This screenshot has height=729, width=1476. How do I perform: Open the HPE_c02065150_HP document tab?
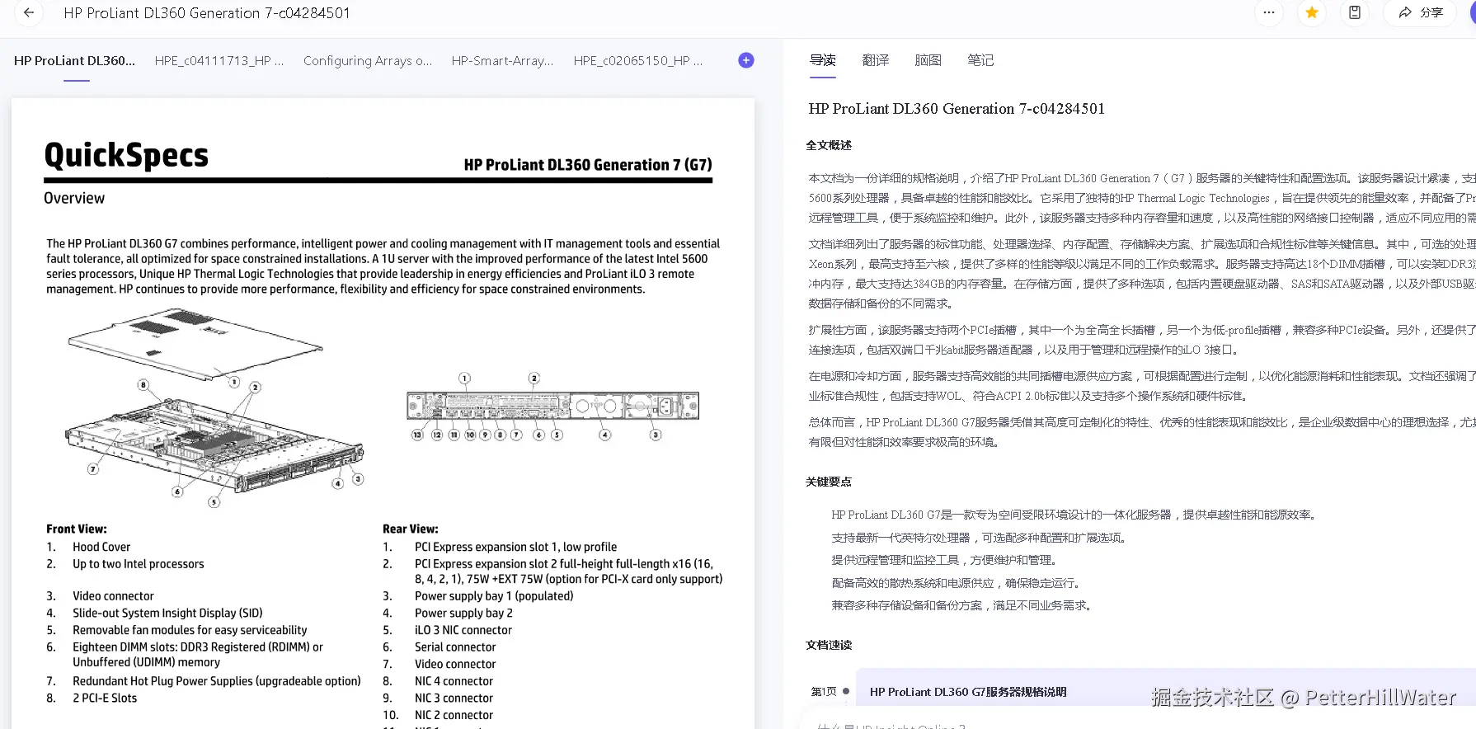click(x=638, y=61)
